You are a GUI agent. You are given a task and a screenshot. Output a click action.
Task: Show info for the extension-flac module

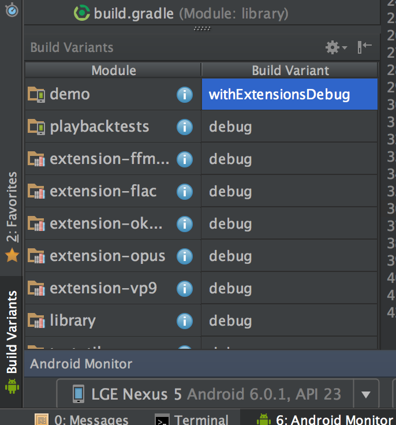pos(185,192)
